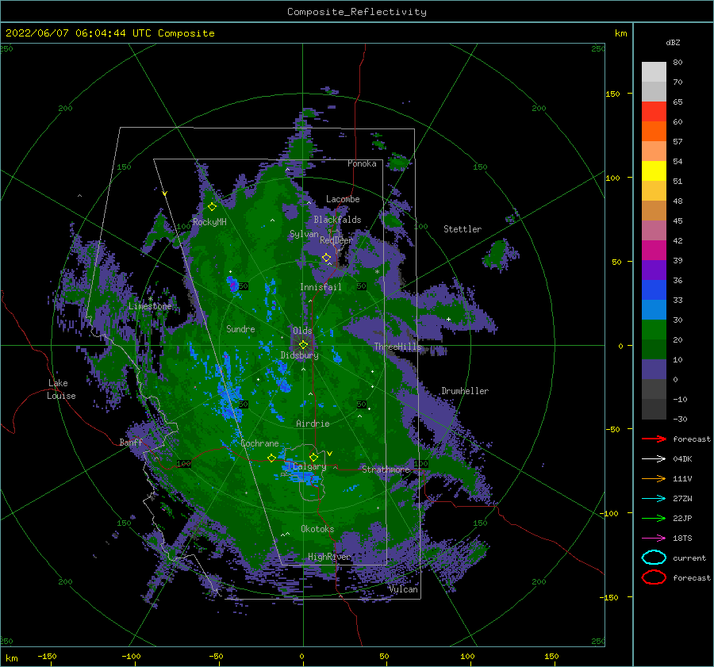Select the orange 111V arrow legend icon
714x667 pixels.
654,478
